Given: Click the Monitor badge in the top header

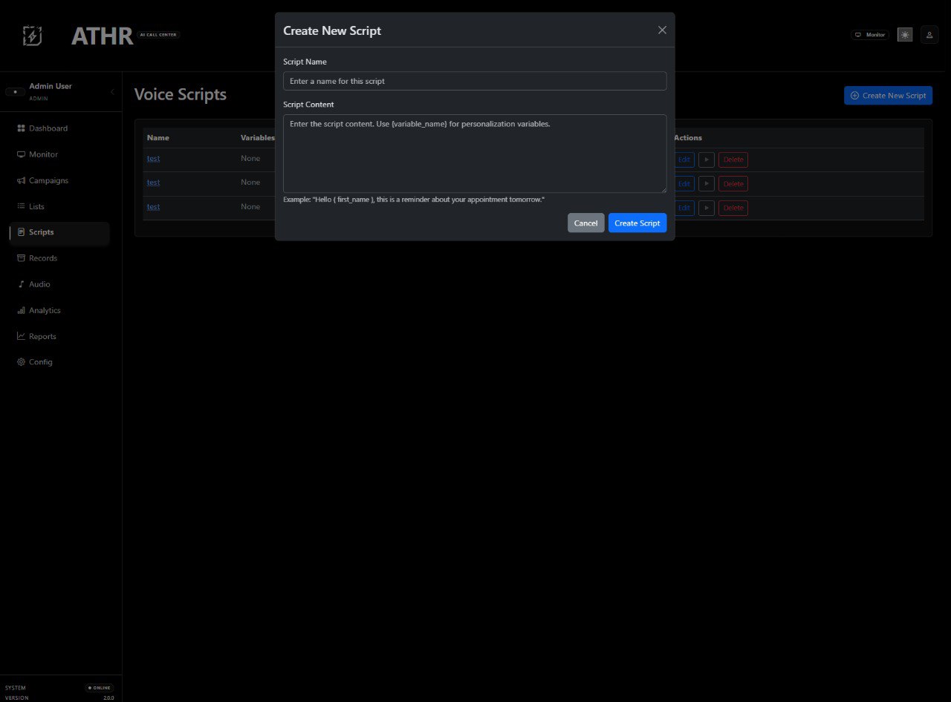Looking at the screenshot, I should click(x=870, y=35).
